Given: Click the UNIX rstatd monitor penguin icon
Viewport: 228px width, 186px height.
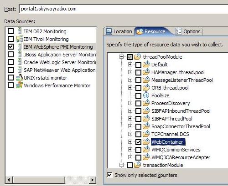Looking at the screenshot, I should click(20, 77).
